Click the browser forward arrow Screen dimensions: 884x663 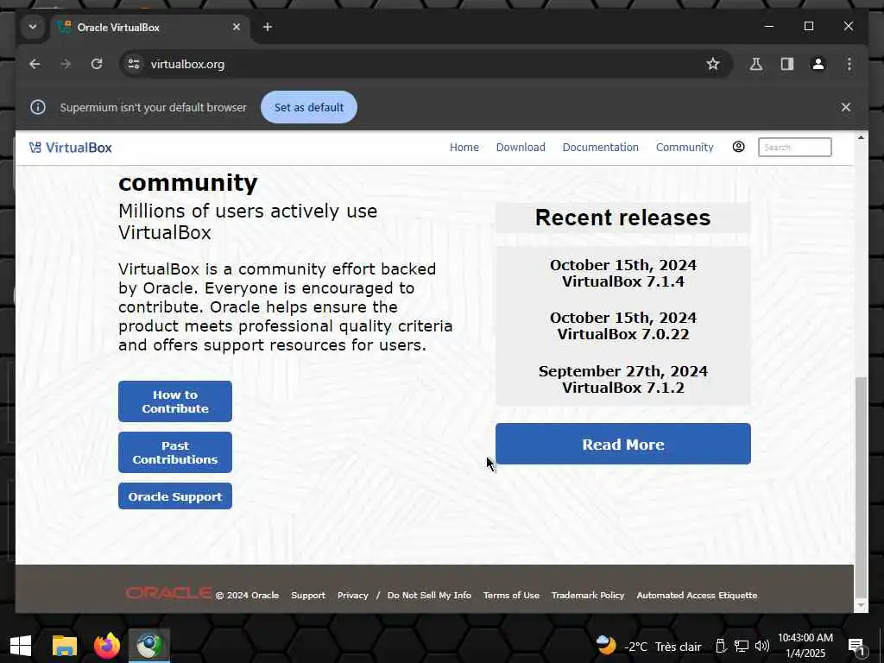point(66,64)
